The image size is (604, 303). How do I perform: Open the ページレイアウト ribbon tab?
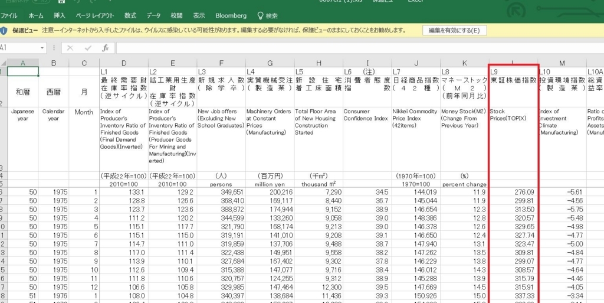(95, 16)
